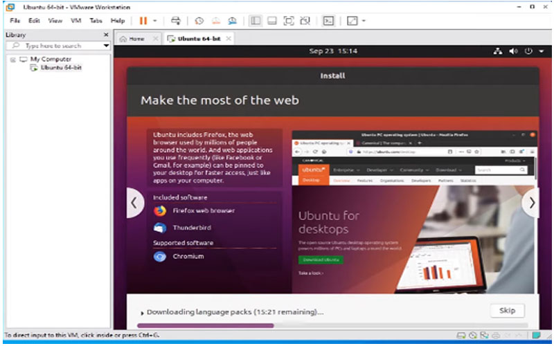Viewport: 554px width, 346px height.
Task: Collapse the My Computer tree node
Action: 12,60
